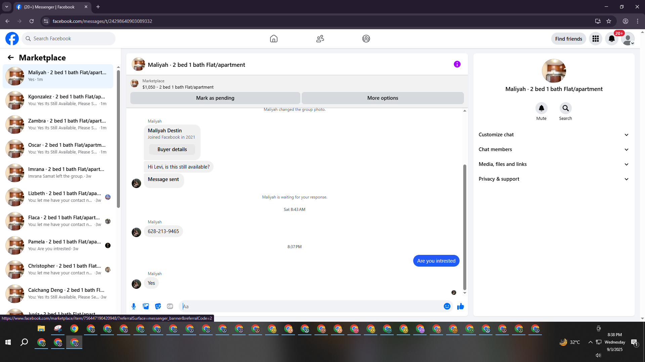Open Windows notification center icon
Viewport: 645px width, 362px height.
[x=634, y=342]
